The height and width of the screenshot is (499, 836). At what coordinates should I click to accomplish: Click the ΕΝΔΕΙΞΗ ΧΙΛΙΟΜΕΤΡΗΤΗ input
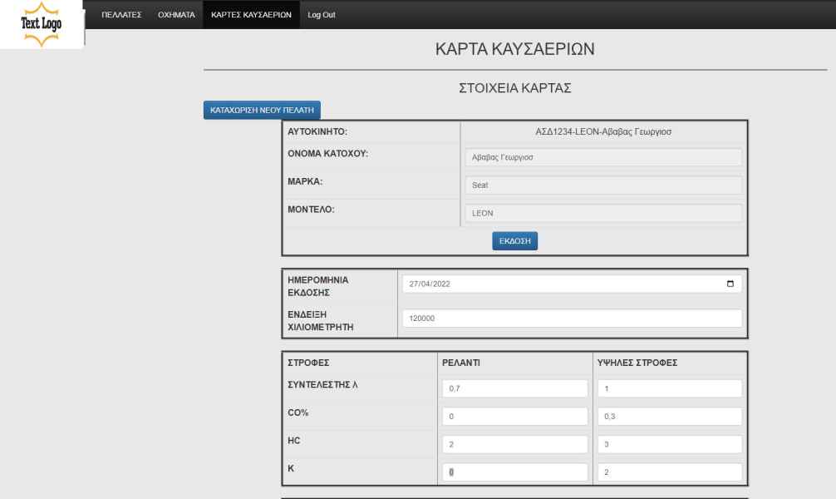coord(572,319)
